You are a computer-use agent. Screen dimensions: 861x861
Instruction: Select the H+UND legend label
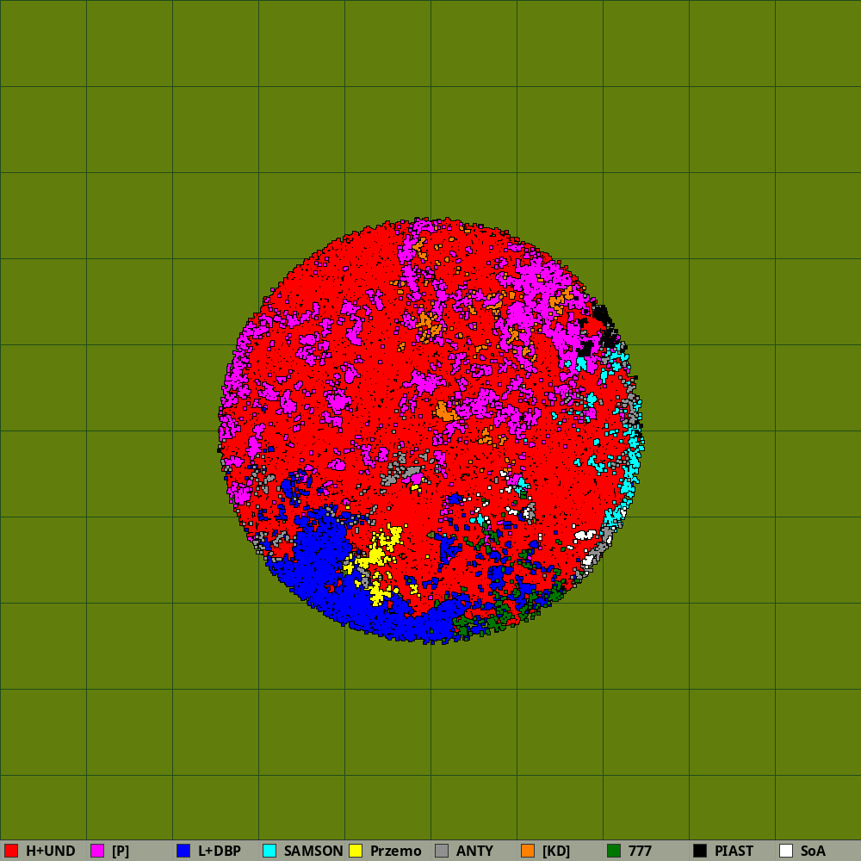(x=51, y=851)
